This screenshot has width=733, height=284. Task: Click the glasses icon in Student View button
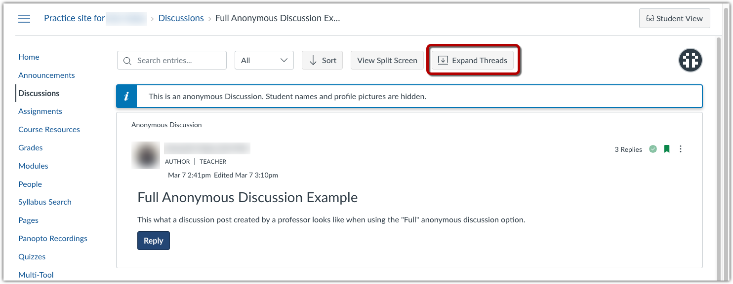649,18
